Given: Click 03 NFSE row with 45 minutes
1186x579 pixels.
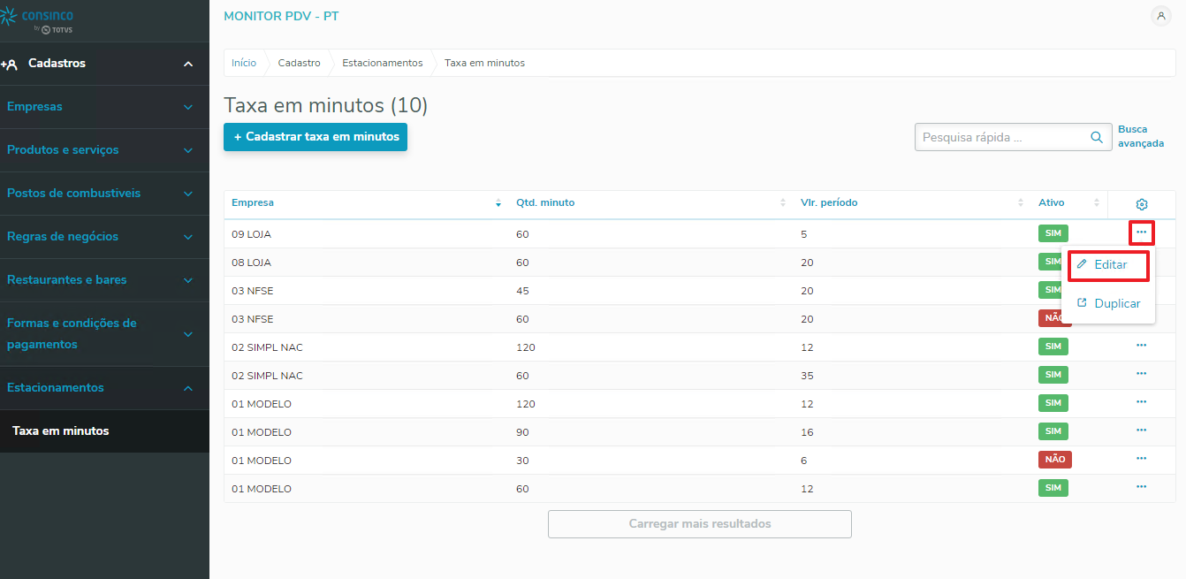Looking at the screenshot, I should tap(699, 291).
